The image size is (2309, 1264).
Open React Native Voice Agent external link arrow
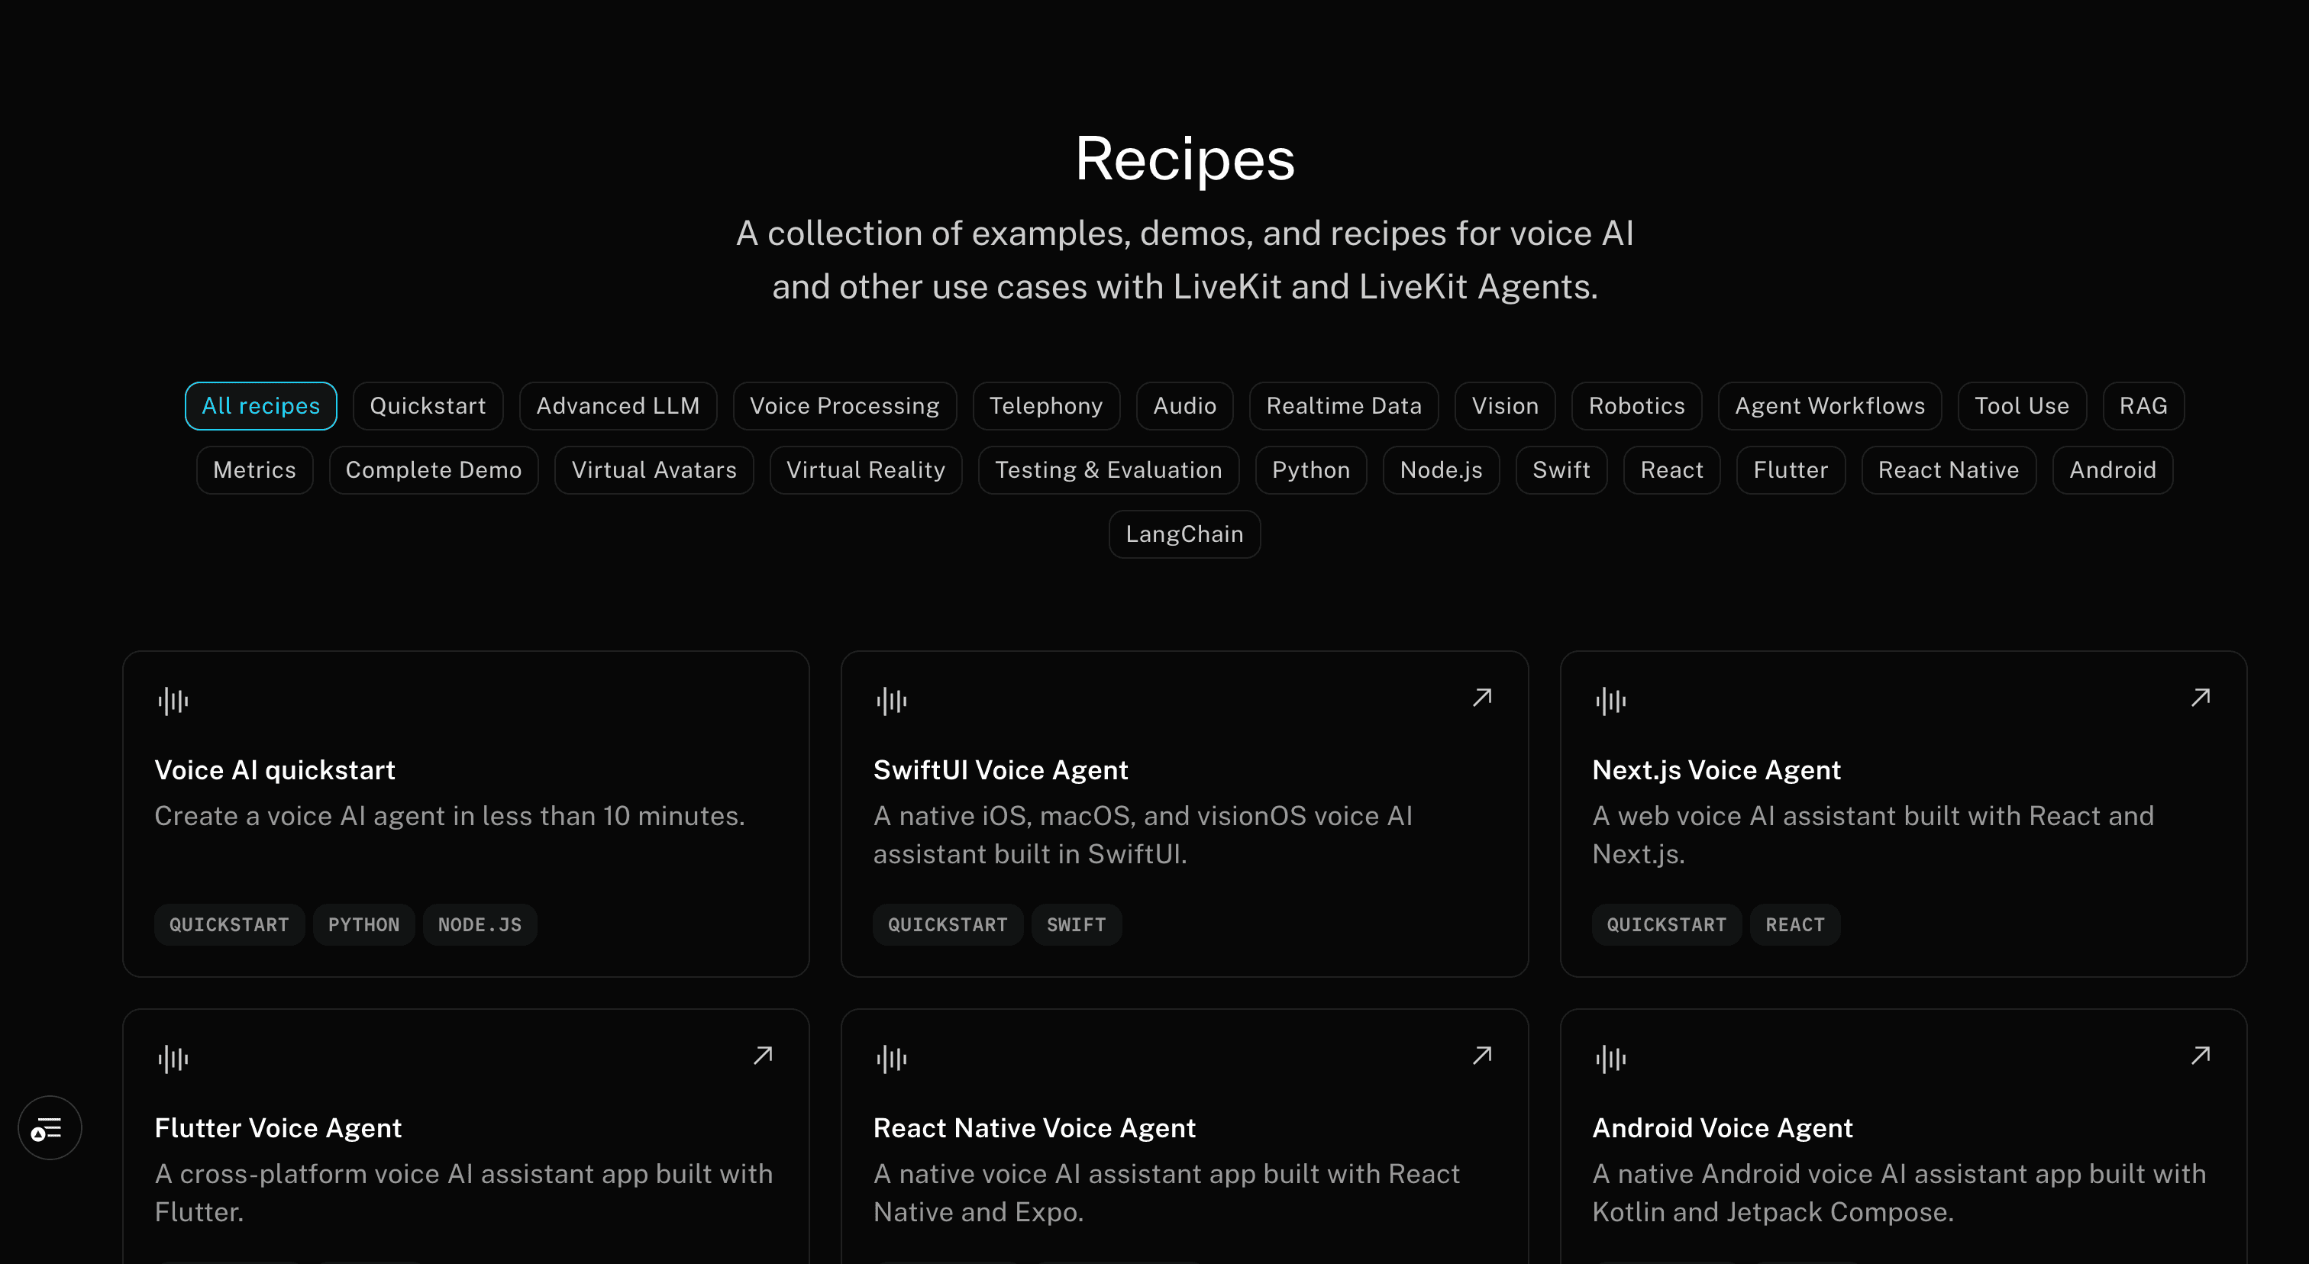pyautogui.click(x=1483, y=1056)
